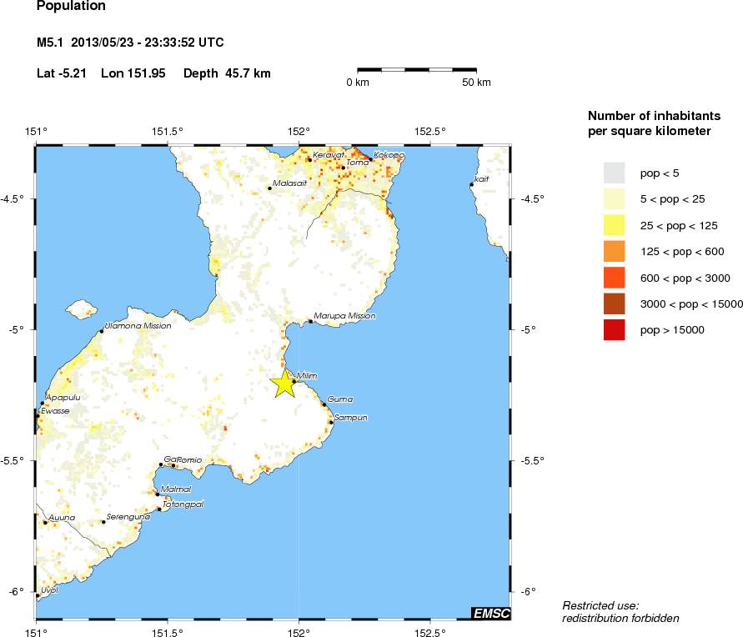
Task: Select the Sampun coastal town marker
Action: (331, 422)
